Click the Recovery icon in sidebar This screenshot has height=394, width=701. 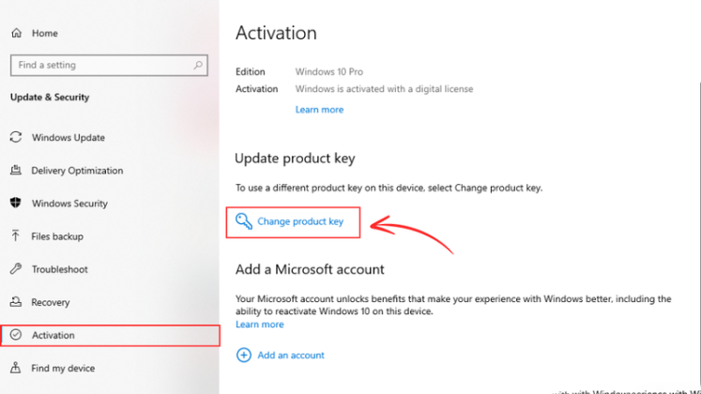pos(16,302)
